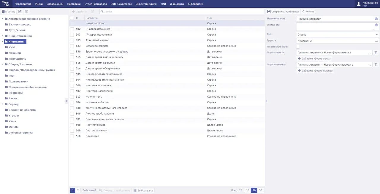Delete the input form with trash icon
380x194 pixels.
click(376, 53)
